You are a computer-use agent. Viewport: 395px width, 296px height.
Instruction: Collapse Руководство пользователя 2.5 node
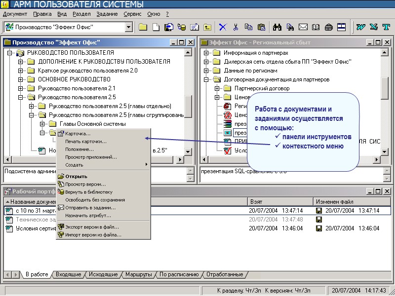pos(20,97)
